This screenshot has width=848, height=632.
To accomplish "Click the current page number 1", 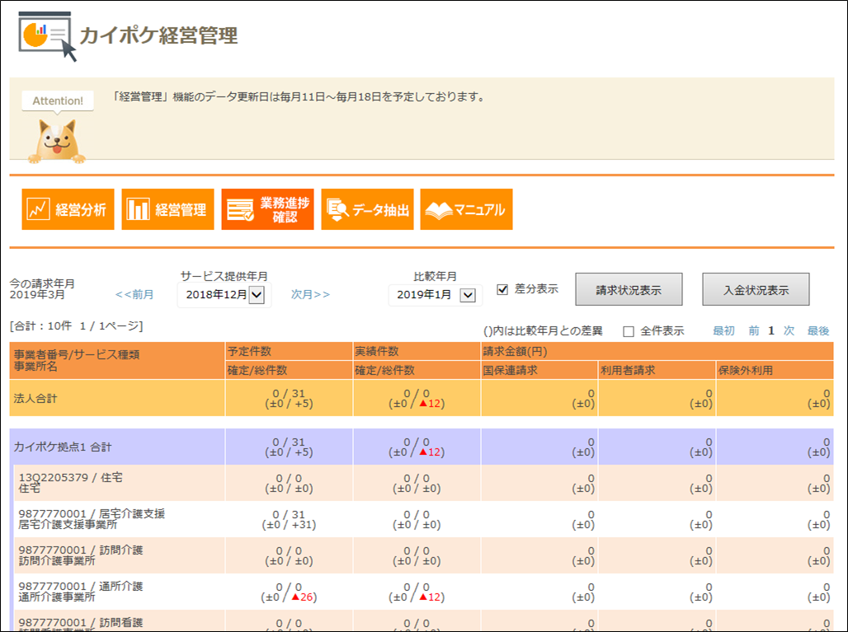I will tap(771, 330).
